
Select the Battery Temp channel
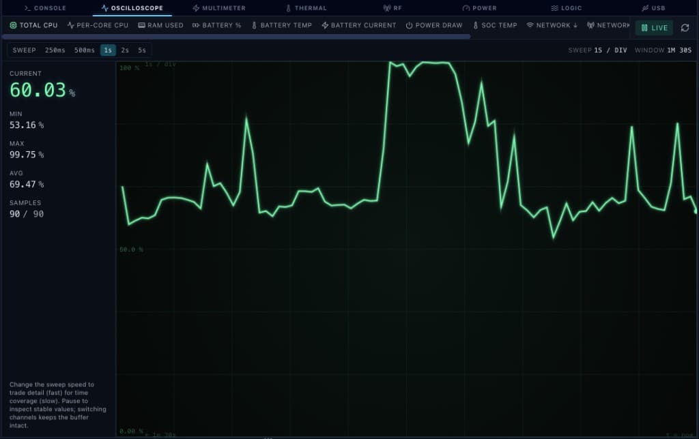[281, 25]
